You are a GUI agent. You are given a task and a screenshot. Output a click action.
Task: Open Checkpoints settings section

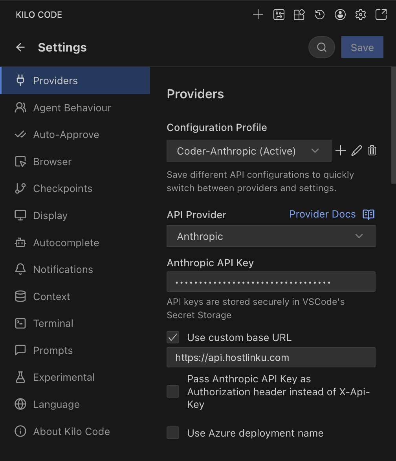click(x=76, y=188)
